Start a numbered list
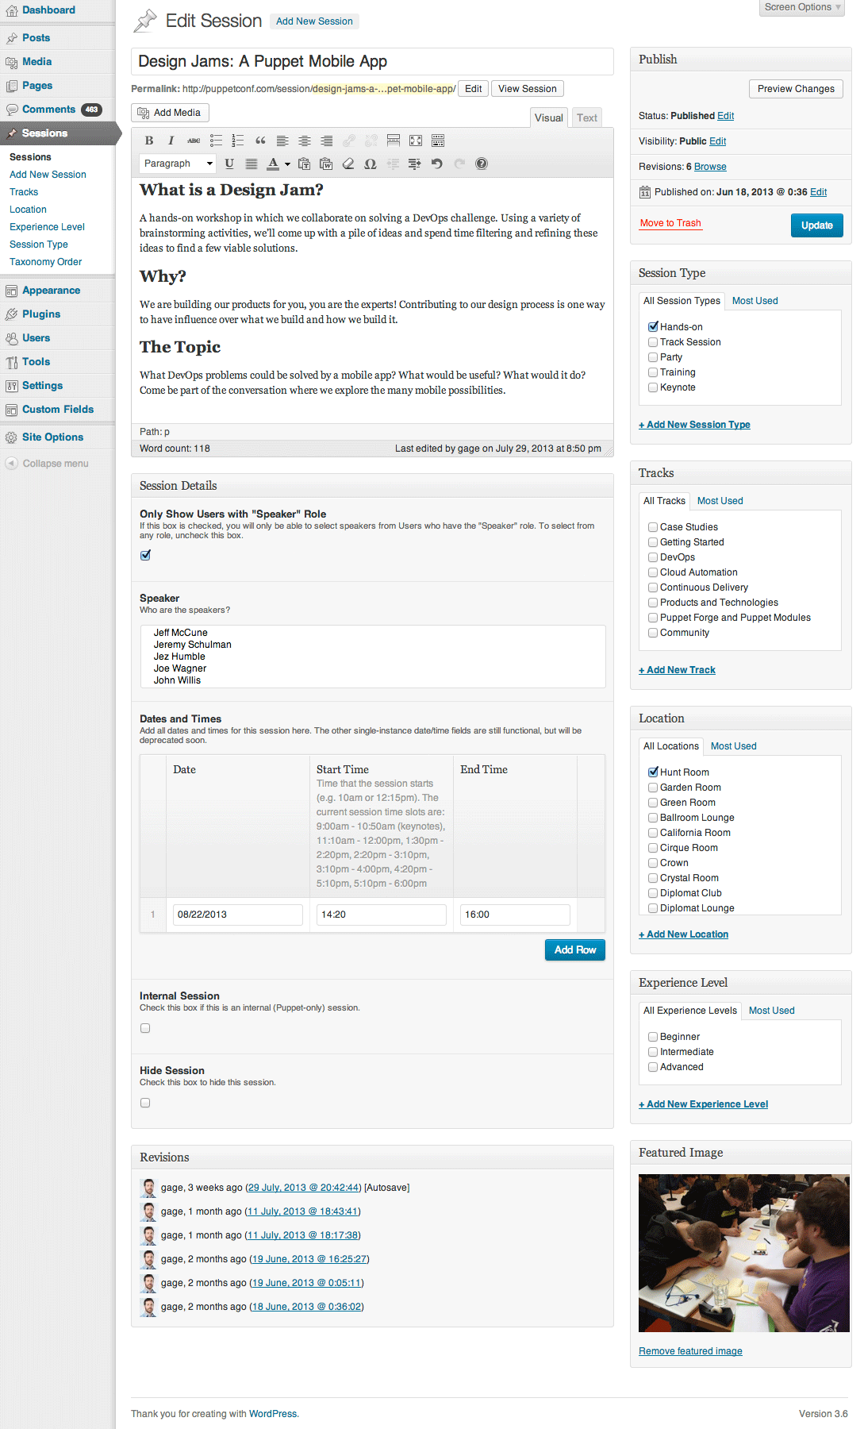The height and width of the screenshot is (1429, 864). pos(237,141)
